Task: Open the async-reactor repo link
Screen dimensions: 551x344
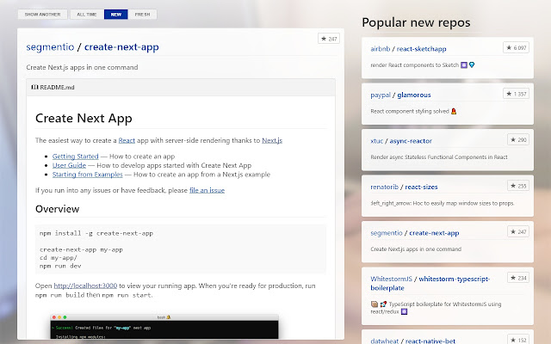Action: pyautogui.click(x=411, y=141)
